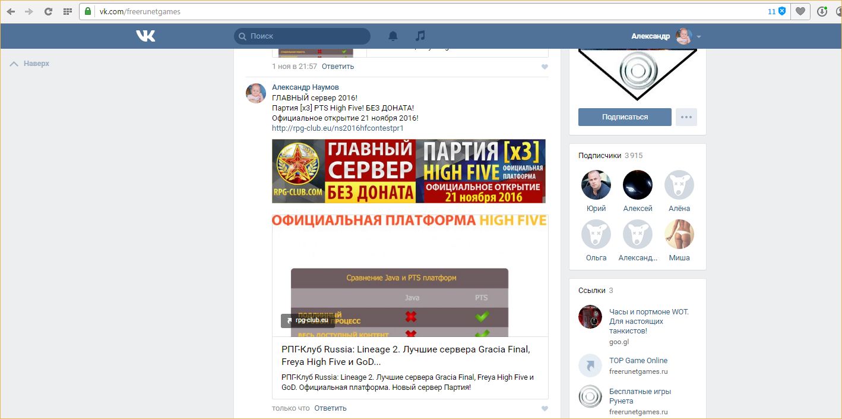This screenshot has height=419, width=842.
Task: Click Александр Наумов's baby avatar photo
Action: click(256, 93)
